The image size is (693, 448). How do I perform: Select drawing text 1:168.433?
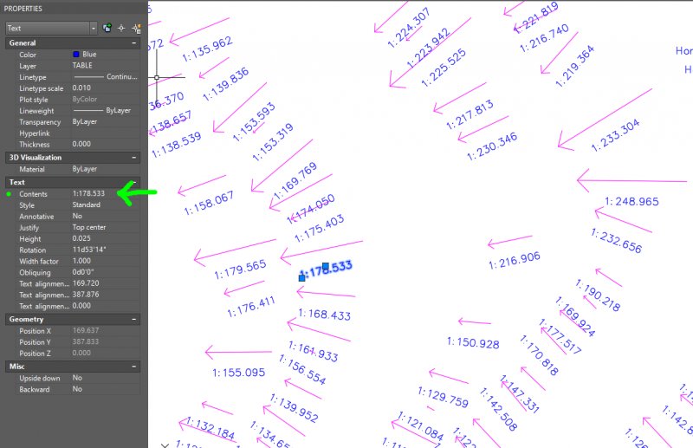[x=325, y=315]
